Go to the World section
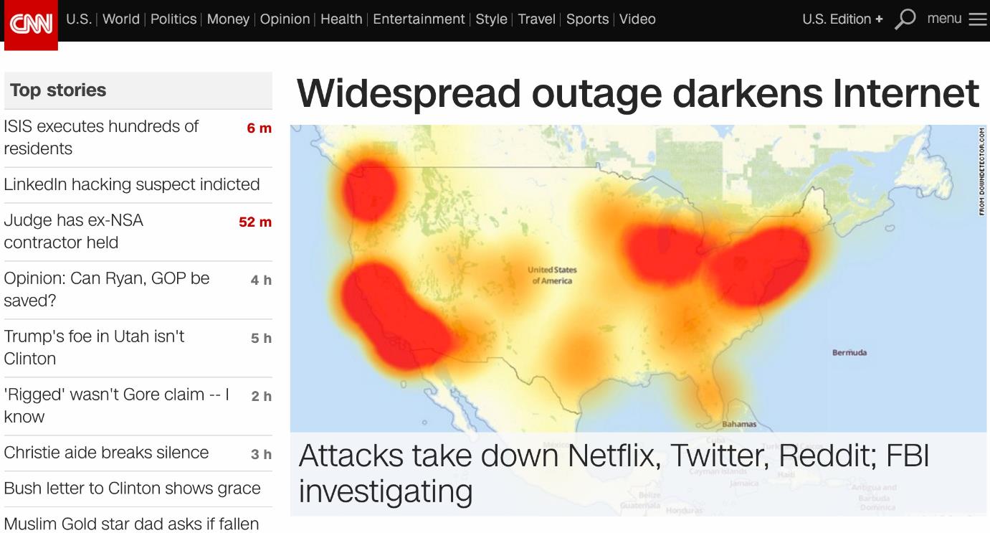 [x=121, y=19]
